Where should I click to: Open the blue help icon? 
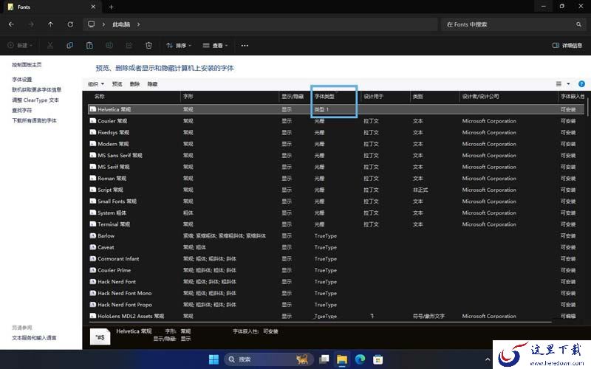click(x=581, y=84)
